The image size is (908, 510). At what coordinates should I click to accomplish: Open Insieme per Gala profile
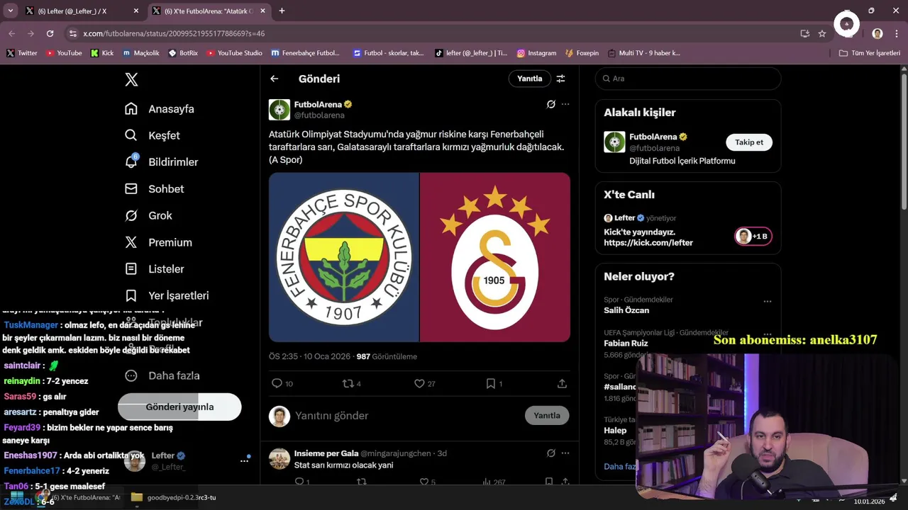click(x=326, y=453)
